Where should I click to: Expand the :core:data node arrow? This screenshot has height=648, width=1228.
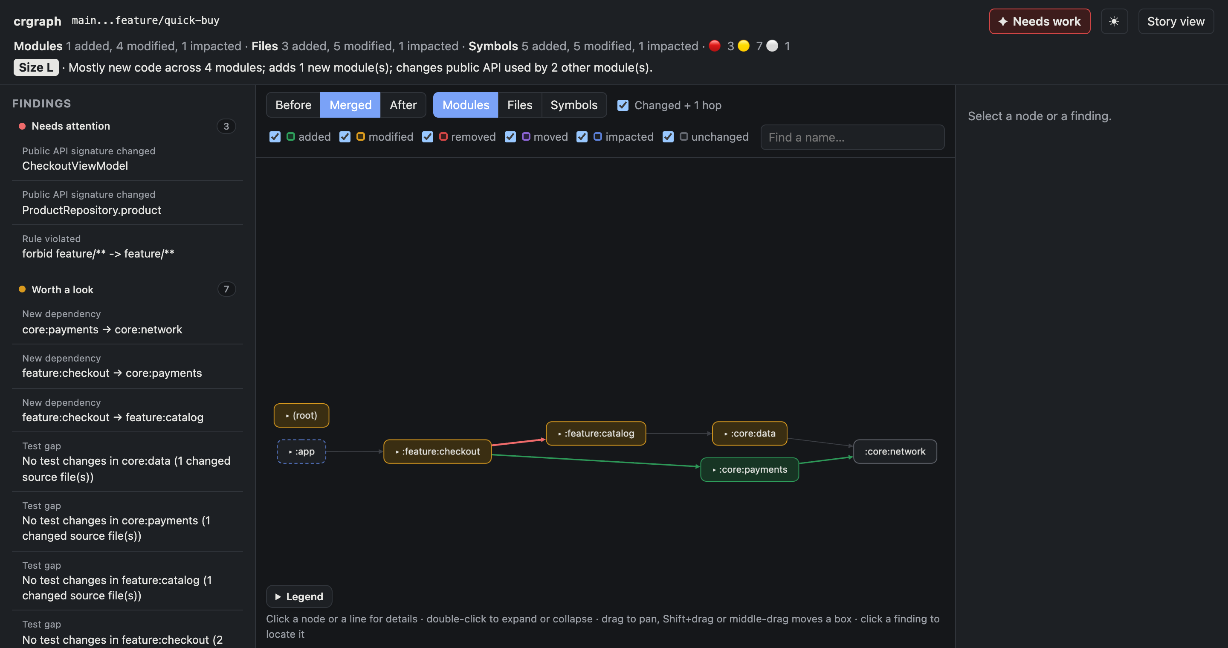(x=726, y=434)
